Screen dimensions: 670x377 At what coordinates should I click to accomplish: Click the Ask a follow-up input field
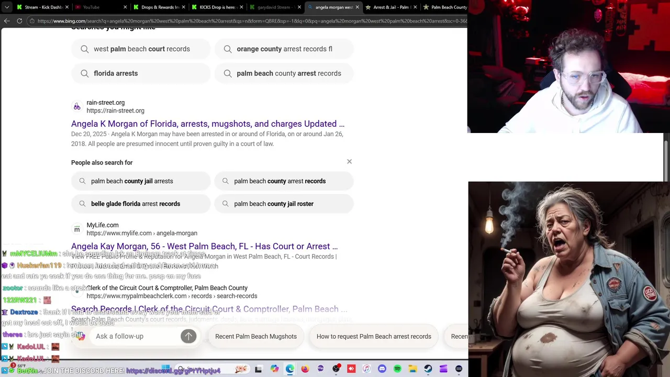(136, 336)
